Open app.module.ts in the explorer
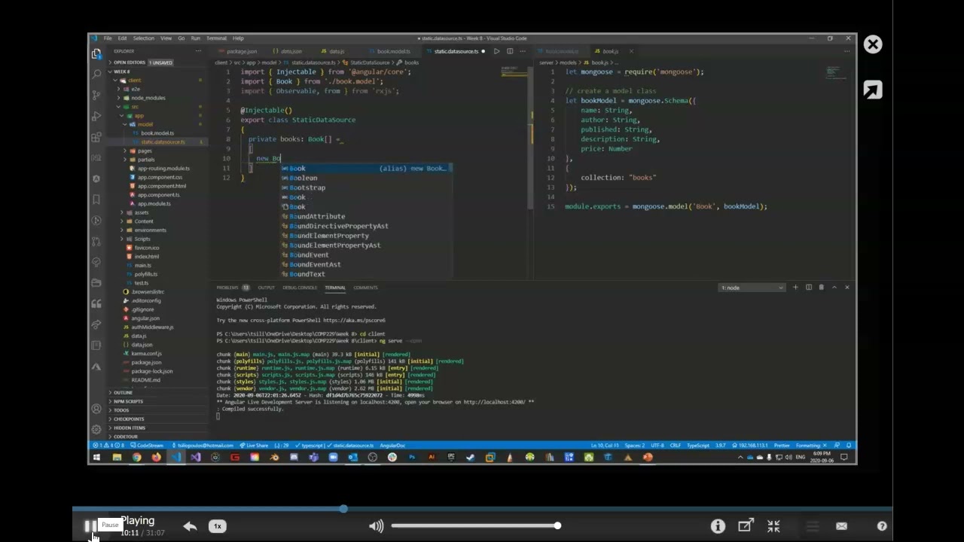The image size is (964, 542). [154, 203]
